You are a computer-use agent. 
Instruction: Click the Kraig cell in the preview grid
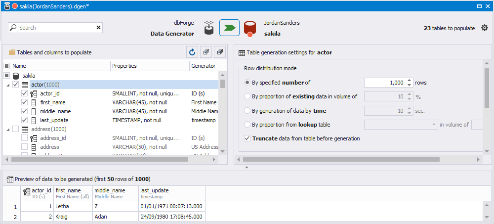(73, 217)
